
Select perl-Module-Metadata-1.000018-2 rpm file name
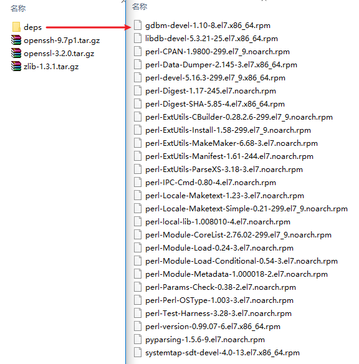point(236,274)
